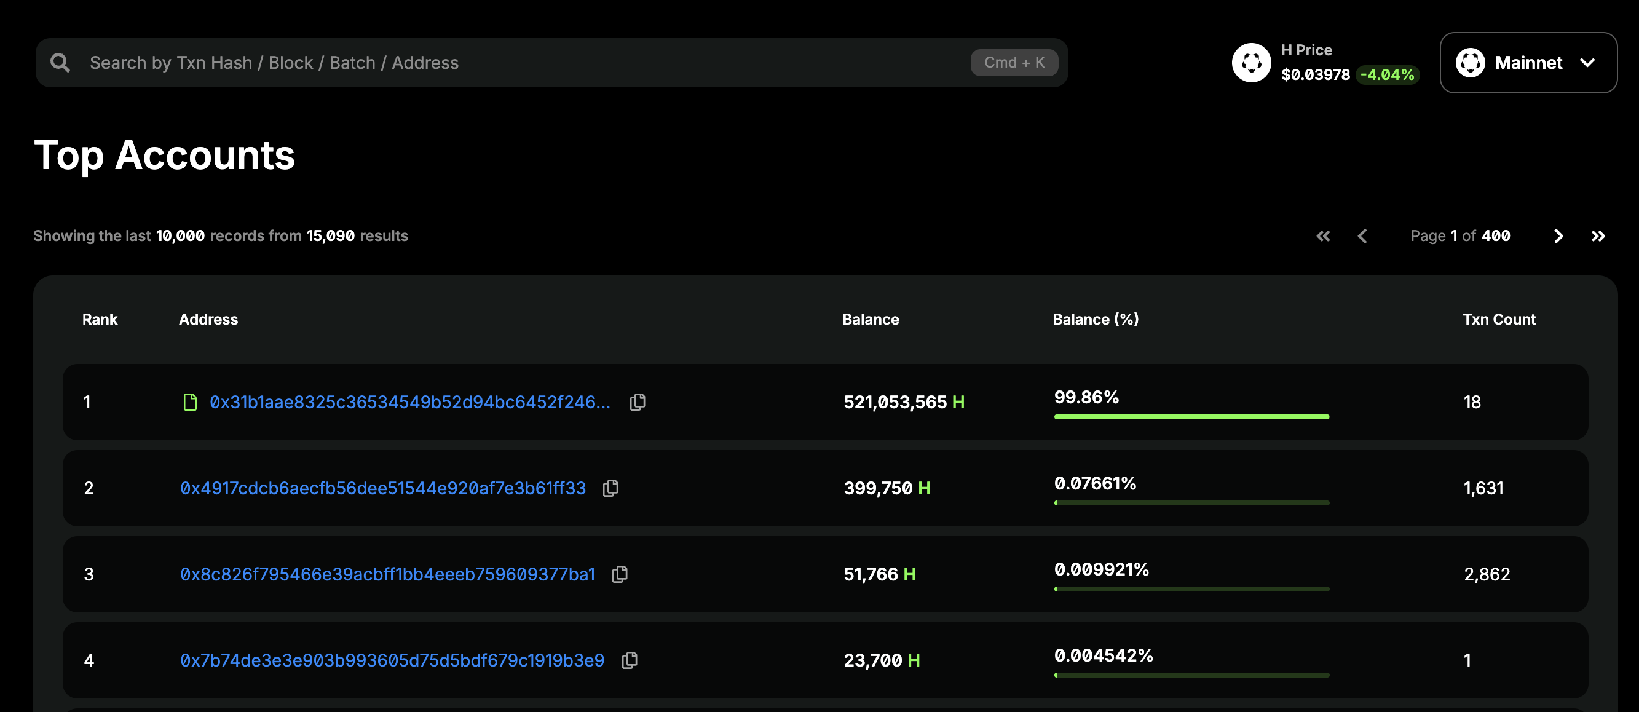Click the Page 1 of 400 indicator
Viewport: 1639px width, 712px height.
click(x=1460, y=236)
